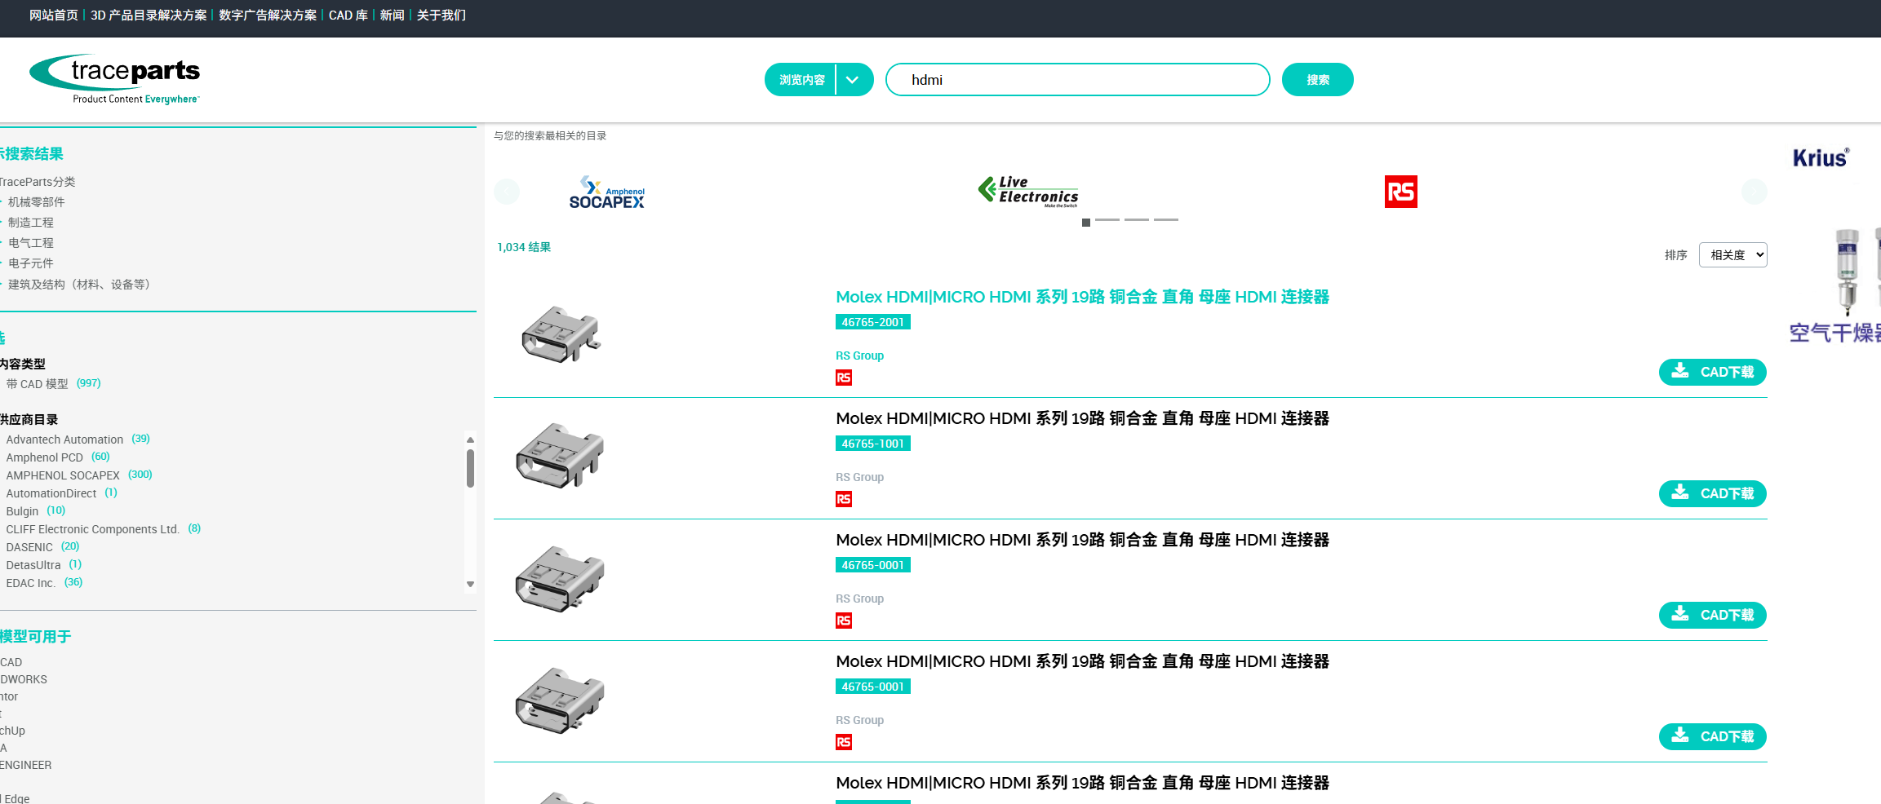
Task: Open thumbnail of 46765-1001 connector
Action: (x=560, y=456)
